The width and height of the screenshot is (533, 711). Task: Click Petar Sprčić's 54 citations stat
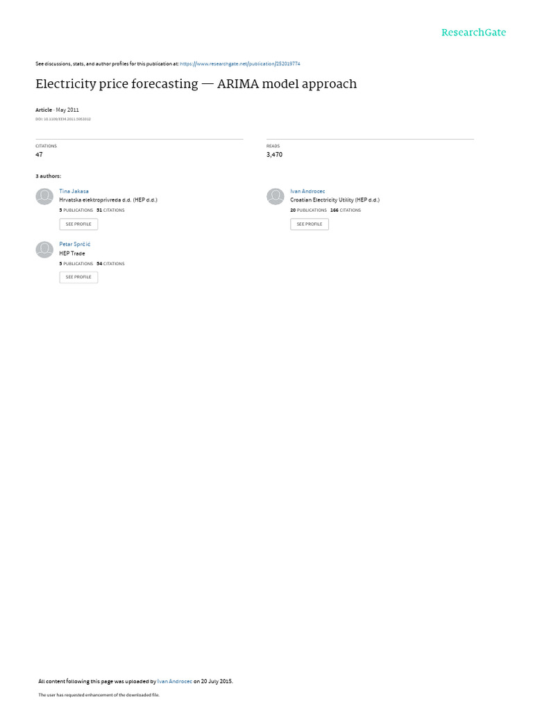coord(110,264)
